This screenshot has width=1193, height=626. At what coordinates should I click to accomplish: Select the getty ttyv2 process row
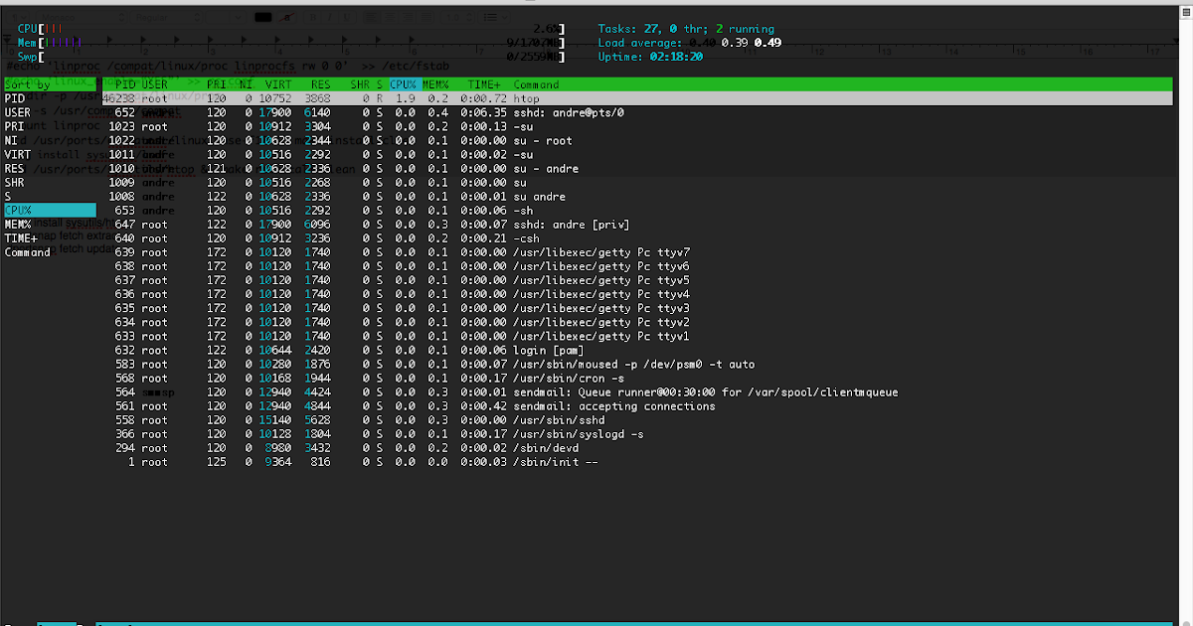pyautogui.click(x=636, y=322)
